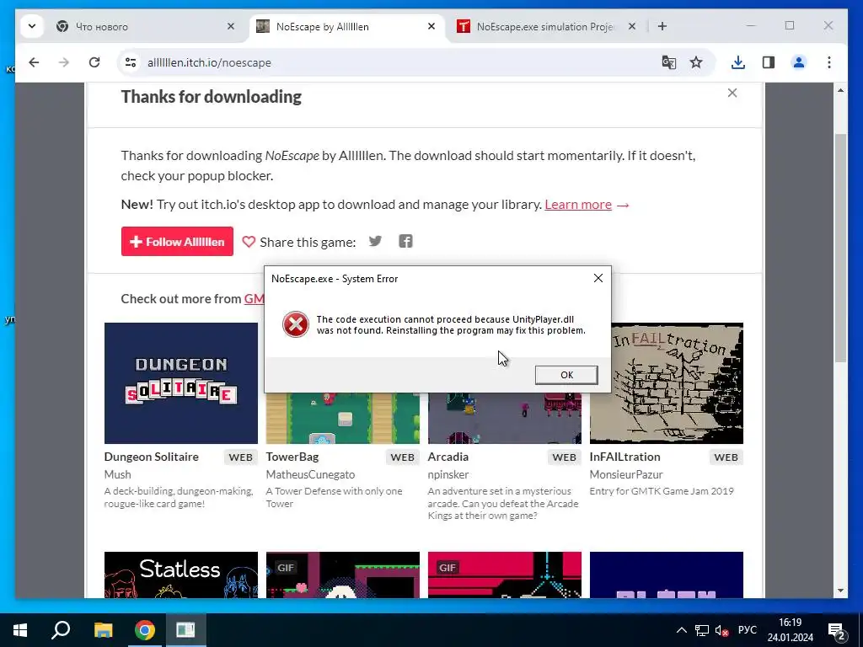Viewport: 863px width, 647px height.
Task: Reload the current page
Action: click(x=94, y=62)
